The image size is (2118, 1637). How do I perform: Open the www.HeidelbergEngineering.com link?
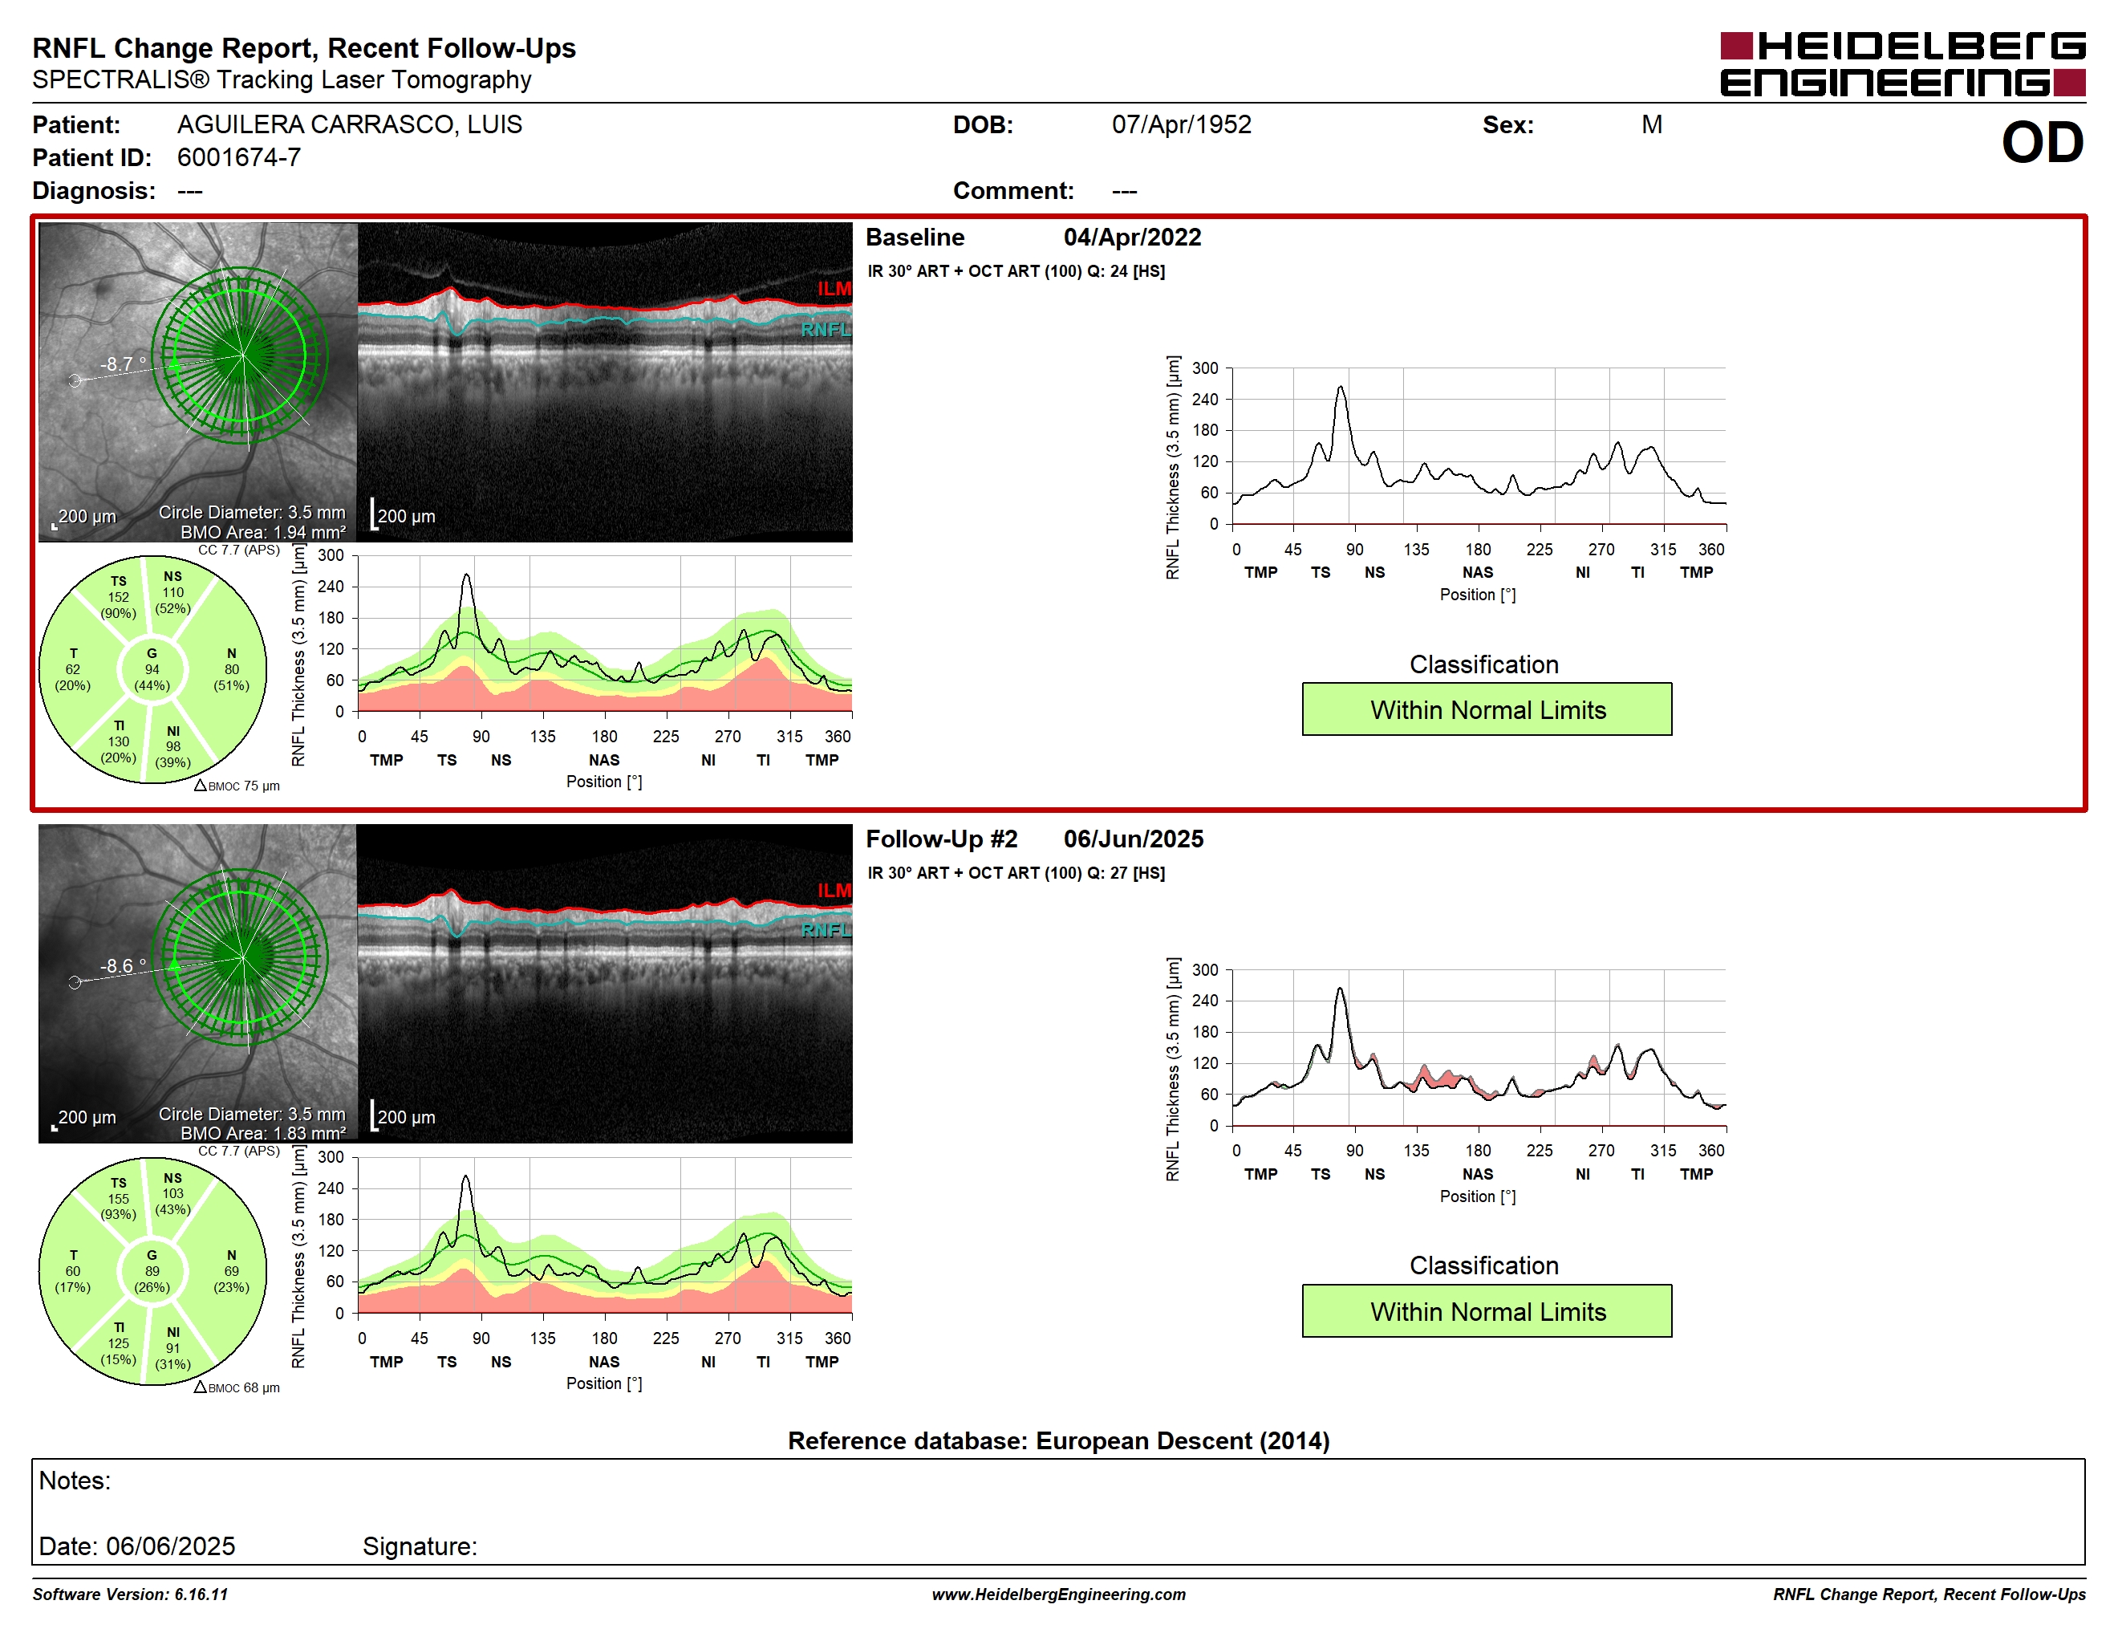pyautogui.click(x=1058, y=1594)
